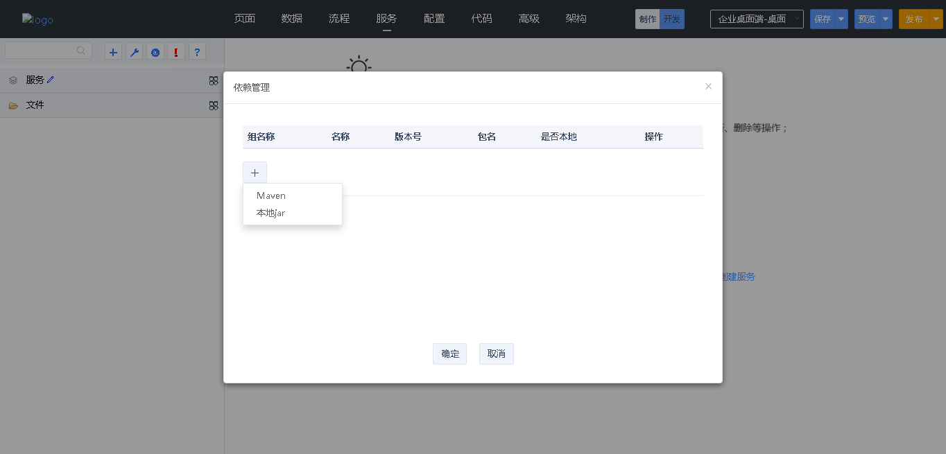Open help via the question mark icon

coord(197,52)
